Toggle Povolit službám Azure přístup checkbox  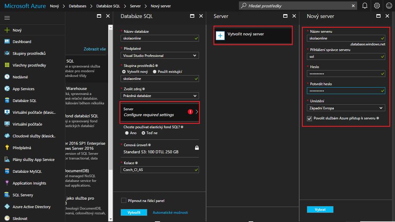[x=309, y=119]
